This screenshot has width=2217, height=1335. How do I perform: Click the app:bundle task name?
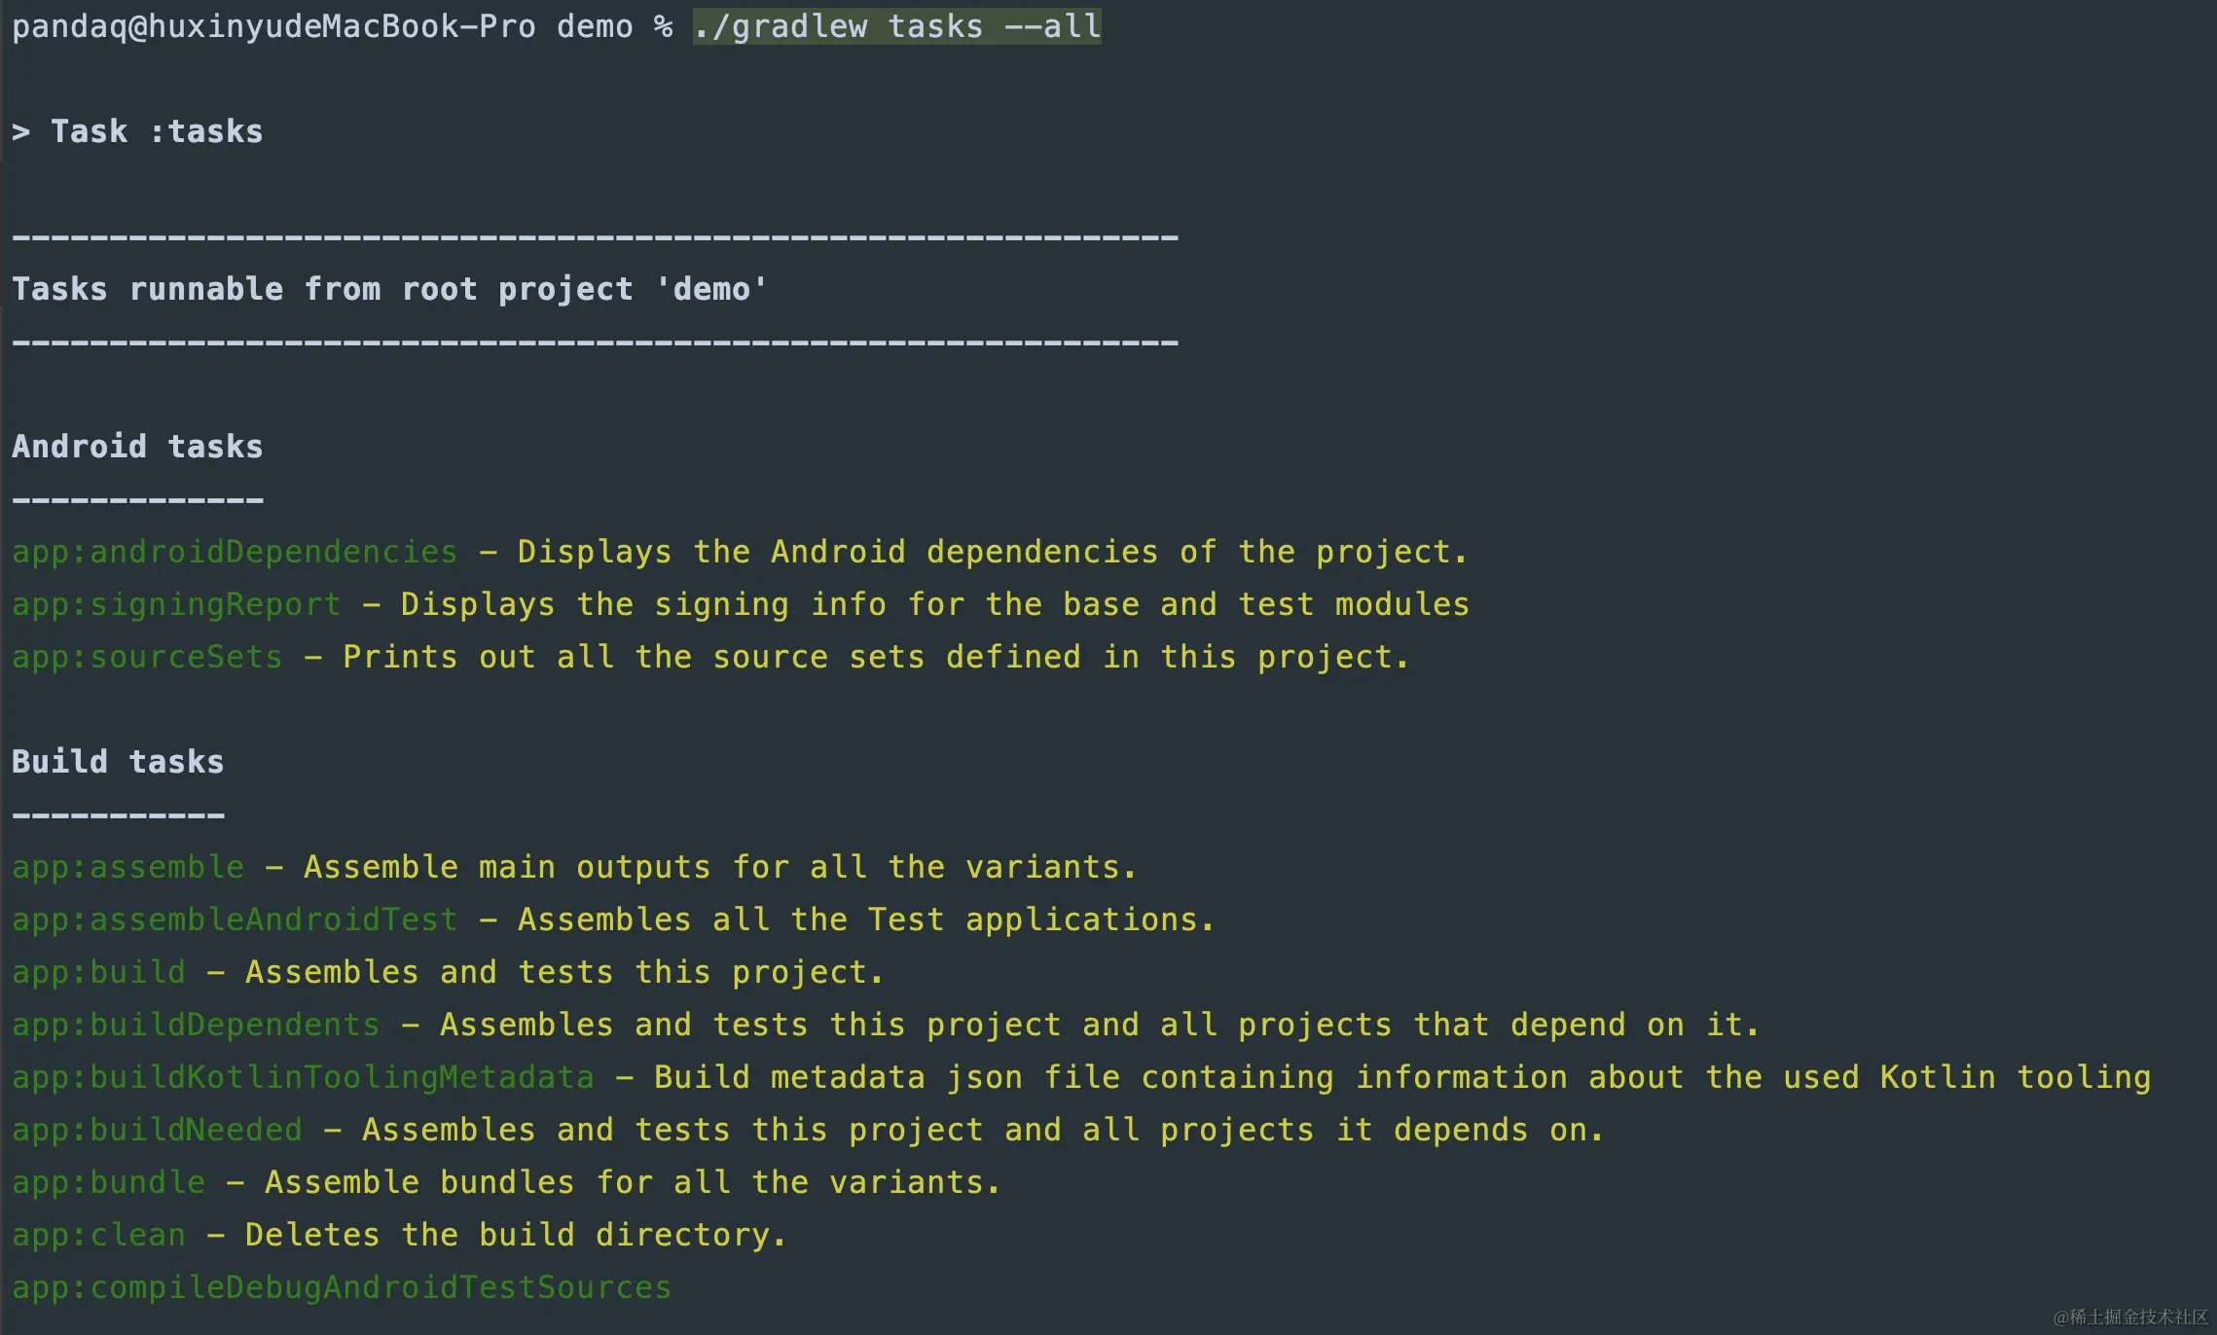pyautogui.click(x=108, y=1182)
